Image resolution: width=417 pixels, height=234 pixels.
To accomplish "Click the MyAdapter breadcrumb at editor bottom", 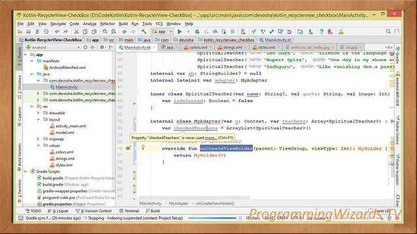I will [x=179, y=203].
